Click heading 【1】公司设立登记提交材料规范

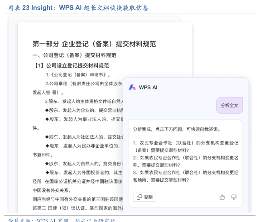coord(71,65)
